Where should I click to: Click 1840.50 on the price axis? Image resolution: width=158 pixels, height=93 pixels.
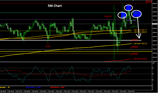click(x=155, y=32)
